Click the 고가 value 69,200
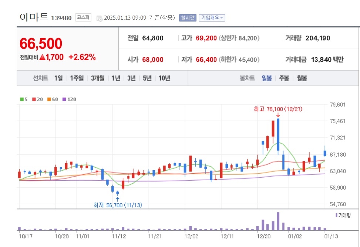The height and width of the screenshot is (247, 360). pyautogui.click(x=206, y=38)
